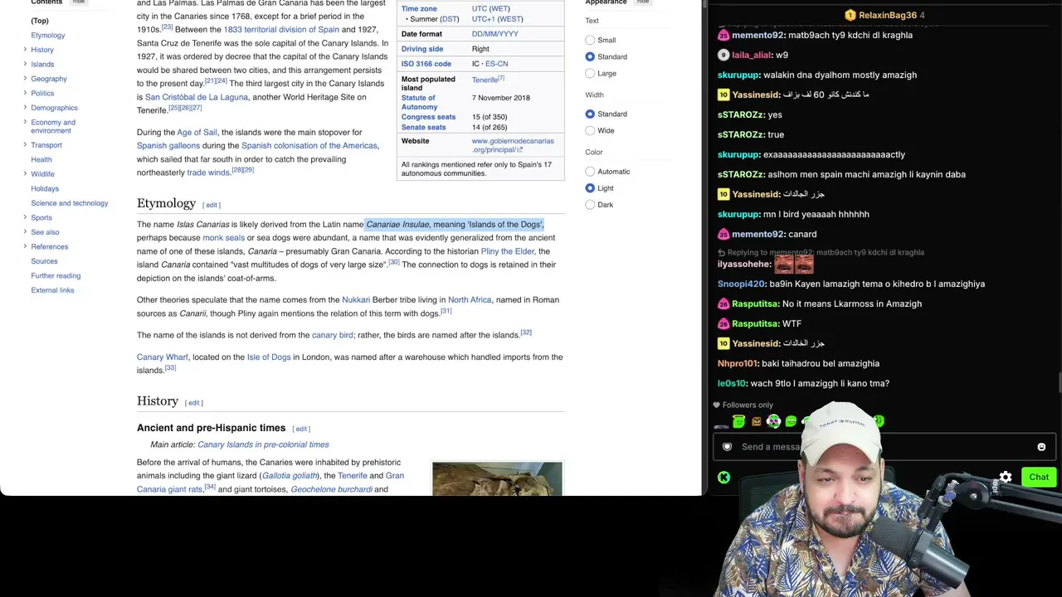The width and height of the screenshot is (1062, 597).
Task: Click laila_alial's grey 9 badge
Action: pyautogui.click(x=723, y=55)
